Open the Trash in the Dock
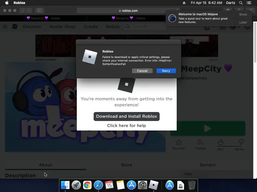This screenshot has height=192, width=257. 191,185
